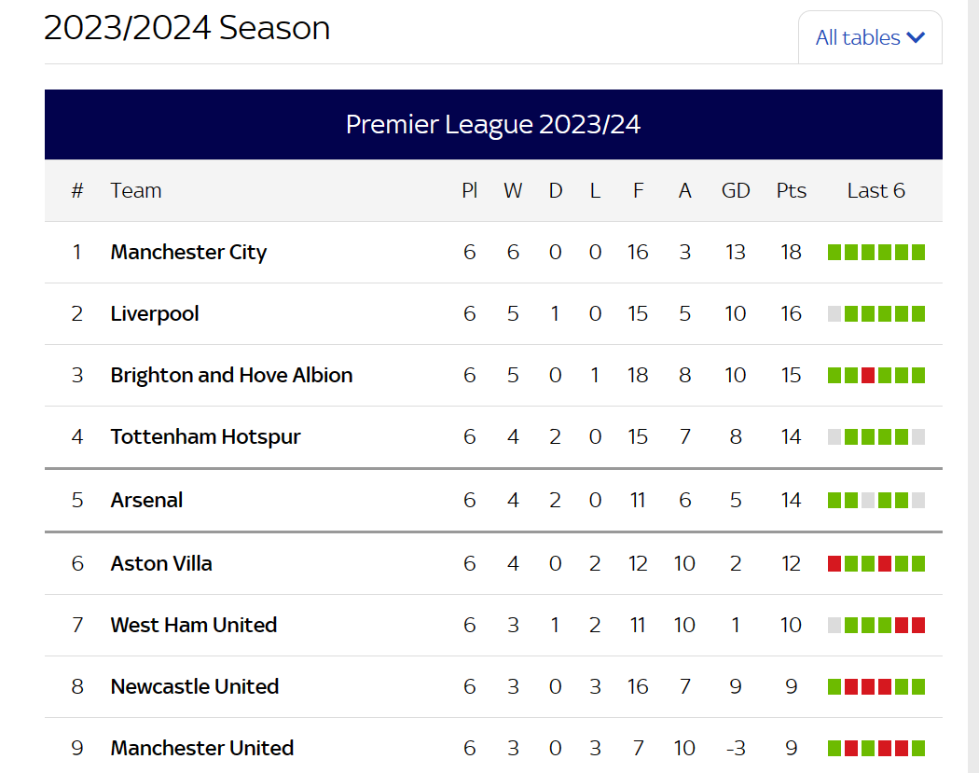This screenshot has width=979, height=773.
Task: Click the chevron next to All tables
Action: click(x=916, y=37)
